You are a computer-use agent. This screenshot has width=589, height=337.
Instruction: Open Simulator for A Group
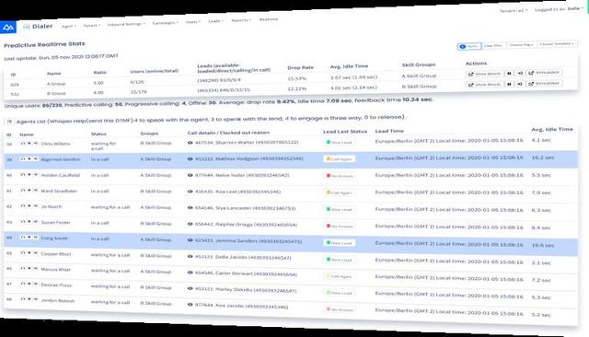point(544,72)
